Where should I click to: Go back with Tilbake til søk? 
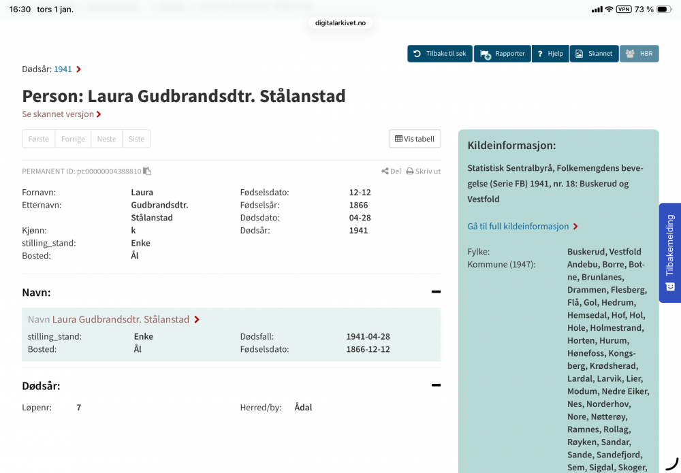click(x=440, y=54)
